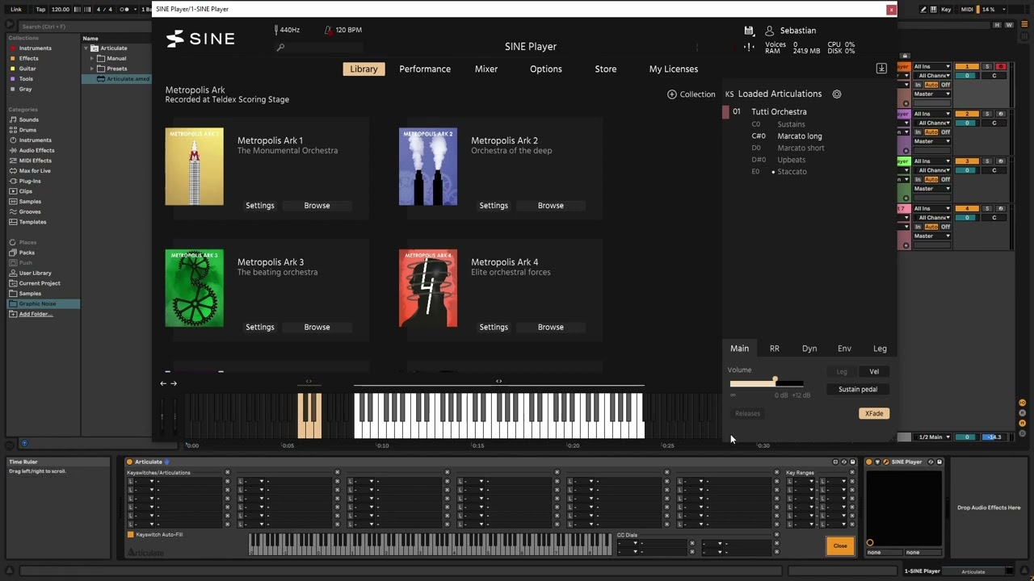
Task: Go back with the left arrow icon
Action: 163,383
